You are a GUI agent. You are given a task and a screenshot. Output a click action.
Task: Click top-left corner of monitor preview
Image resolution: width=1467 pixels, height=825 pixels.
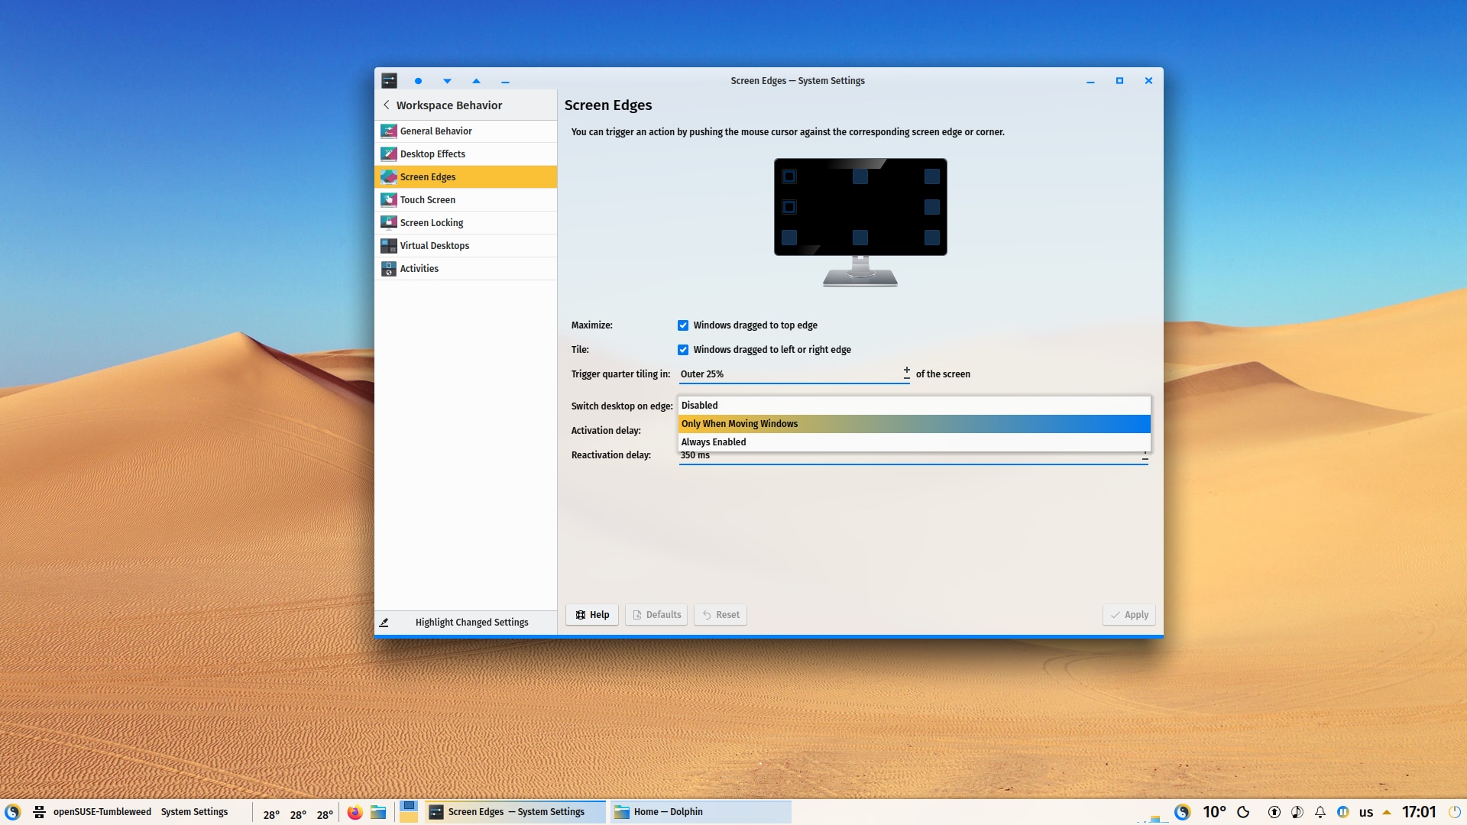coord(789,176)
